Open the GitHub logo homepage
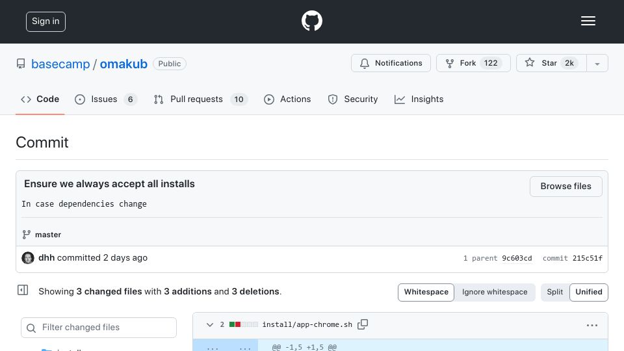 point(311,21)
